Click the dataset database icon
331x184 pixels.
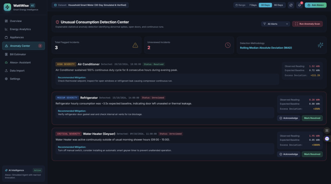pyautogui.click(x=55, y=5)
